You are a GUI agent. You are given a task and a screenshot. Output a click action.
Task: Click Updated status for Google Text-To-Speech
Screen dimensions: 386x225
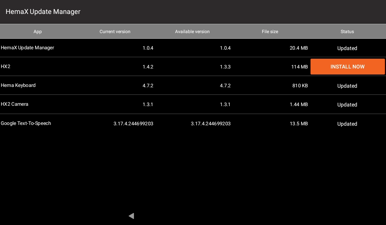348,124
